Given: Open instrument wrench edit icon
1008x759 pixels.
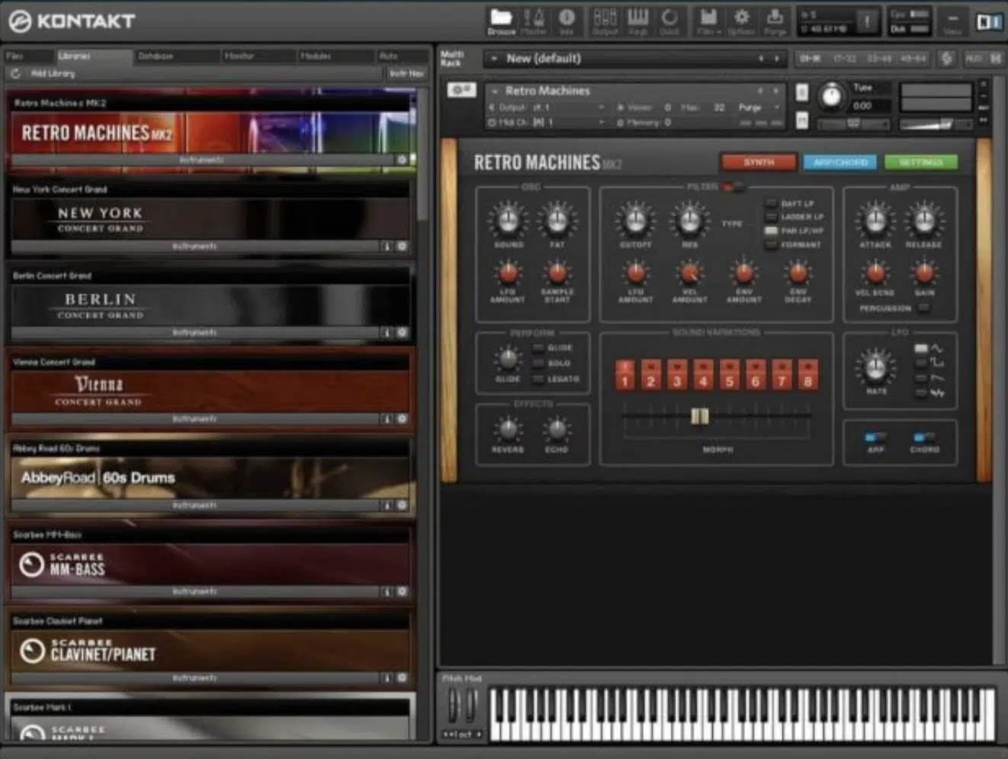Looking at the screenshot, I should tap(461, 90).
